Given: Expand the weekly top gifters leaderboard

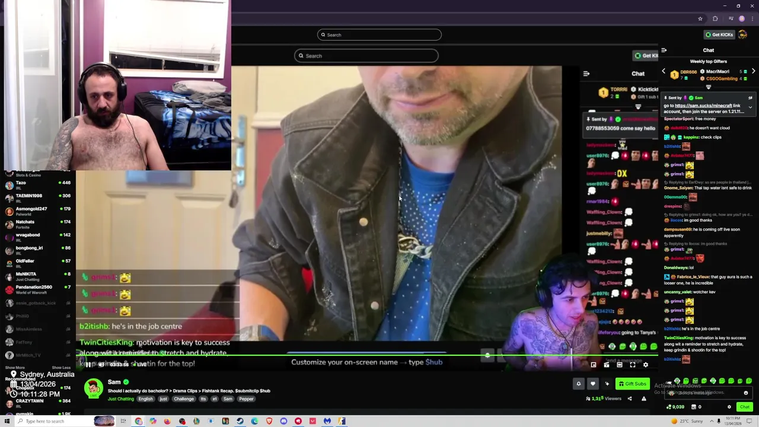Looking at the screenshot, I should (x=708, y=87).
